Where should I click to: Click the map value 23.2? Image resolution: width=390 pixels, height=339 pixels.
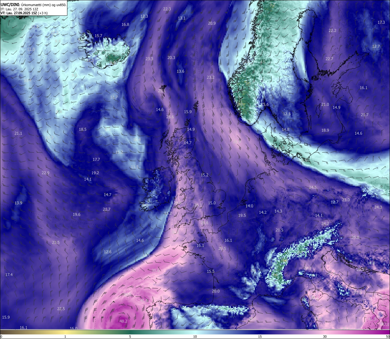pos(211,78)
